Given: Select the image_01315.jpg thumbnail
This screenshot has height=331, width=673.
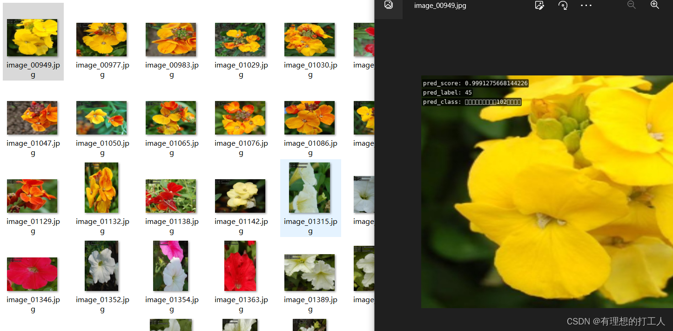Looking at the screenshot, I should coord(310,188).
